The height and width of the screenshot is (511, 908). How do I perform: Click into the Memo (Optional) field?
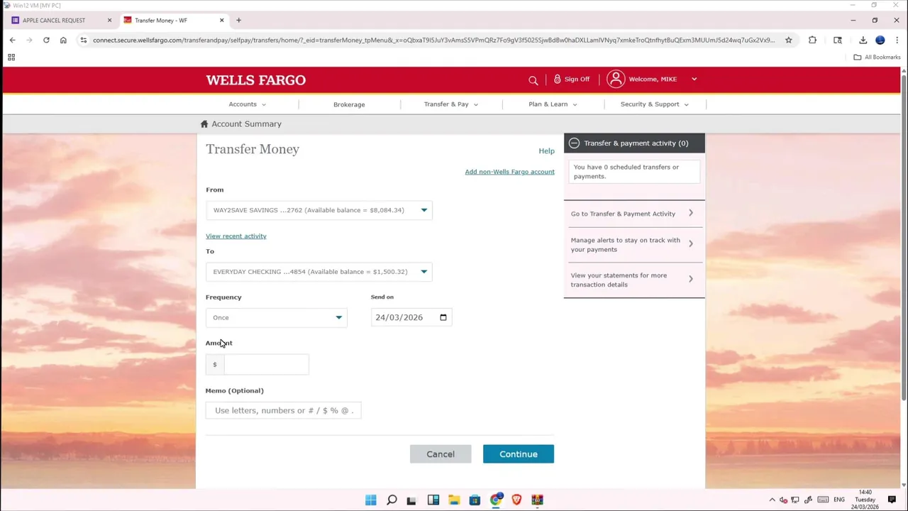284,410
